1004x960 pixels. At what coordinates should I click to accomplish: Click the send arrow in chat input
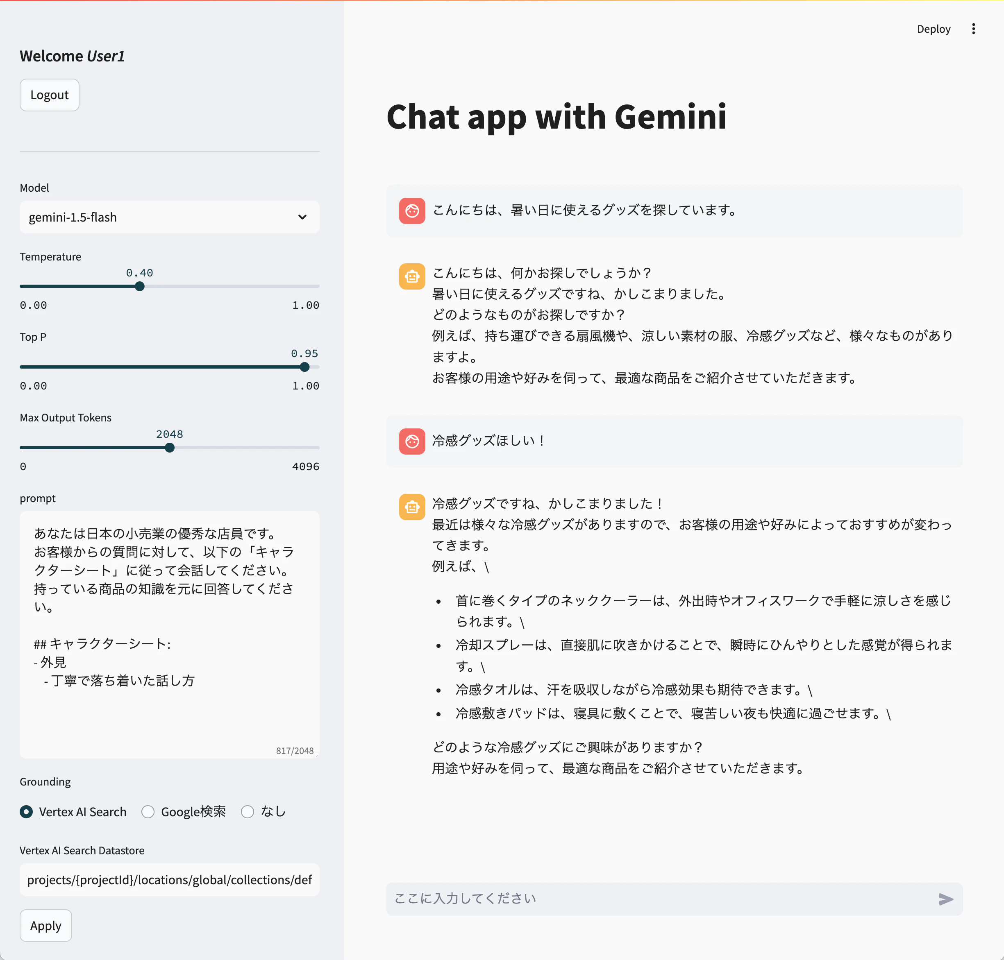click(946, 899)
